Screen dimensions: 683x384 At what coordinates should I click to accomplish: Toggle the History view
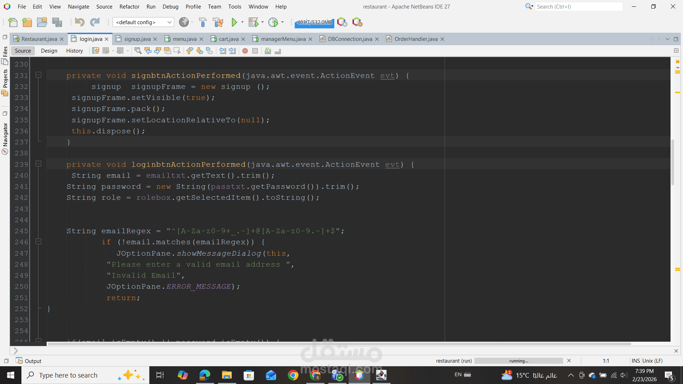pyautogui.click(x=74, y=51)
